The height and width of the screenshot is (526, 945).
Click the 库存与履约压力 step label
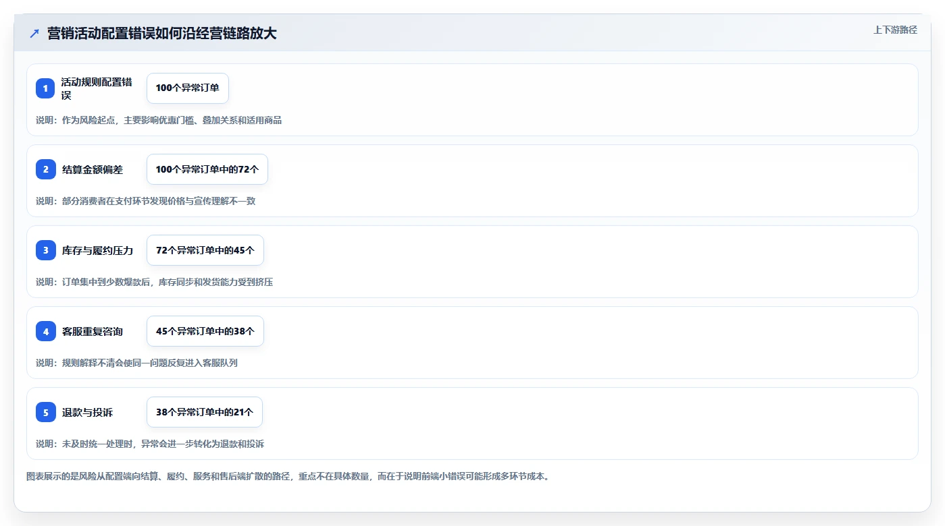click(x=97, y=250)
